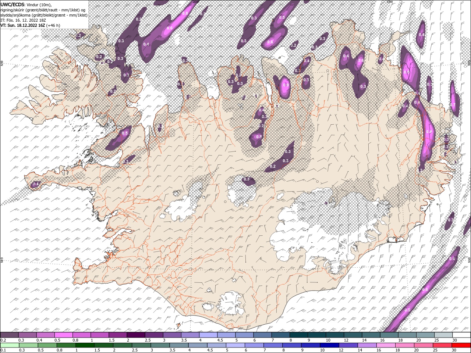Pick the 12 mm teal swatch in the snow legend

pos(353,335)
